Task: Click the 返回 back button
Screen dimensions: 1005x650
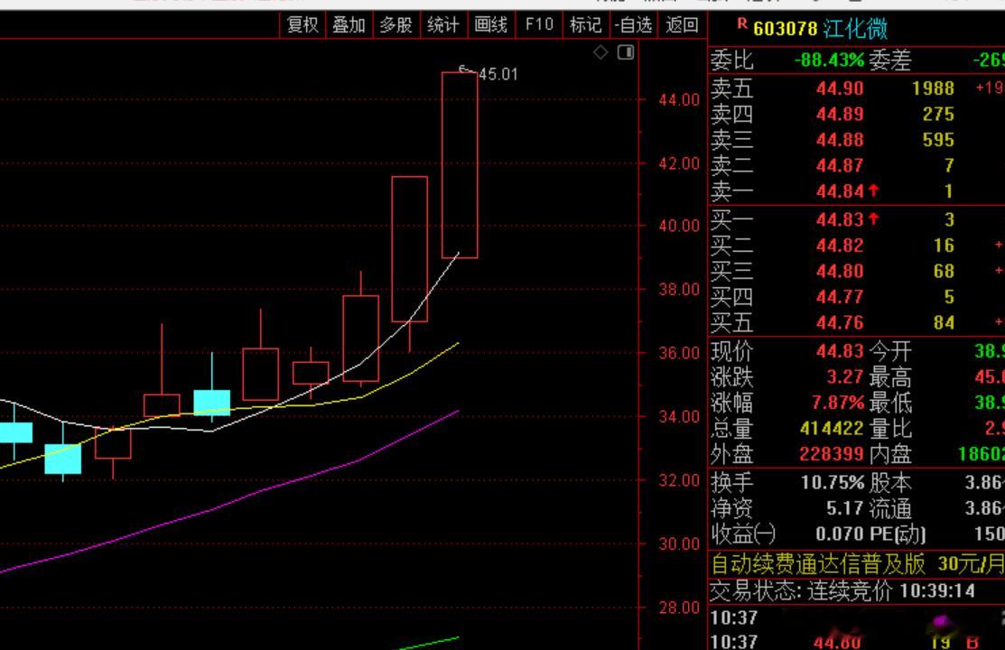Action: point(682,25)
